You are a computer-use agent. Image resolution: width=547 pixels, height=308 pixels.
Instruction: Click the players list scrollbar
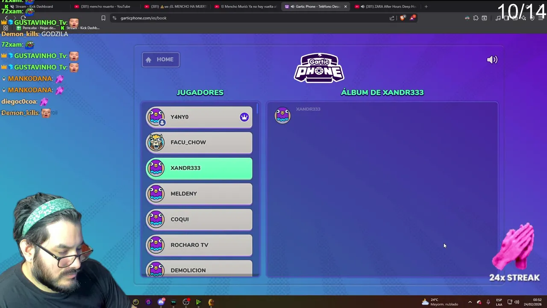point(257,109)
